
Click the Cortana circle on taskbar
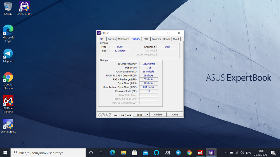(91, 153)
